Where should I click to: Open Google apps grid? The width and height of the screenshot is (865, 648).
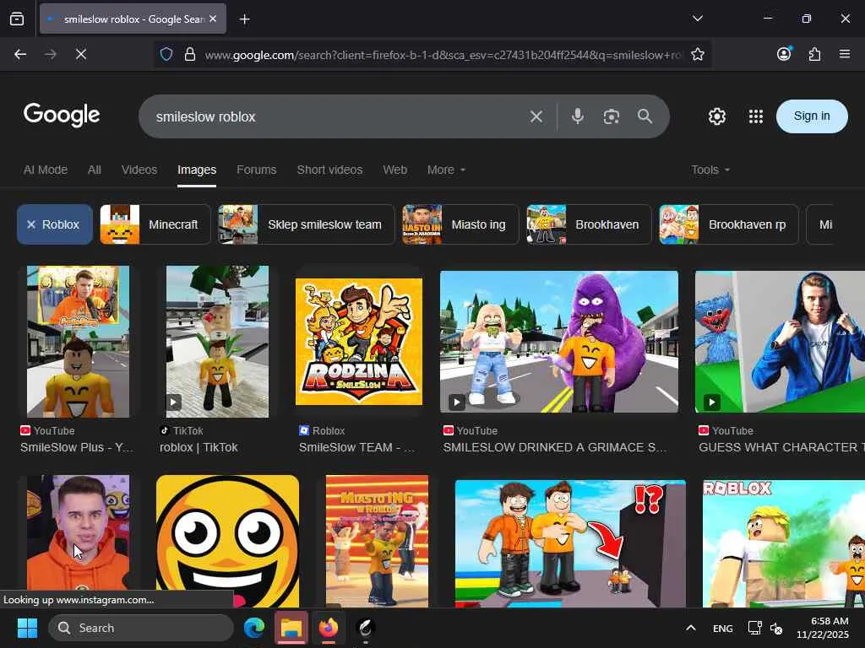[x=756, y=116]
